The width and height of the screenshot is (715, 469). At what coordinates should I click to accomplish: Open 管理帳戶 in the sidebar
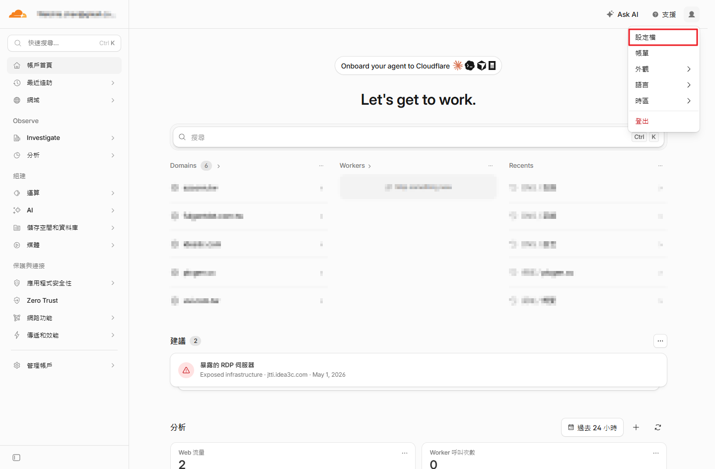pyautogui.click(x=65, y=366)
